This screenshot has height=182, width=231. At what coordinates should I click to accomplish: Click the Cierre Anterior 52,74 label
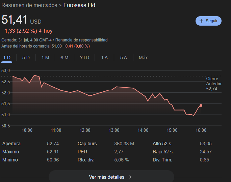(x=214, y=84)
